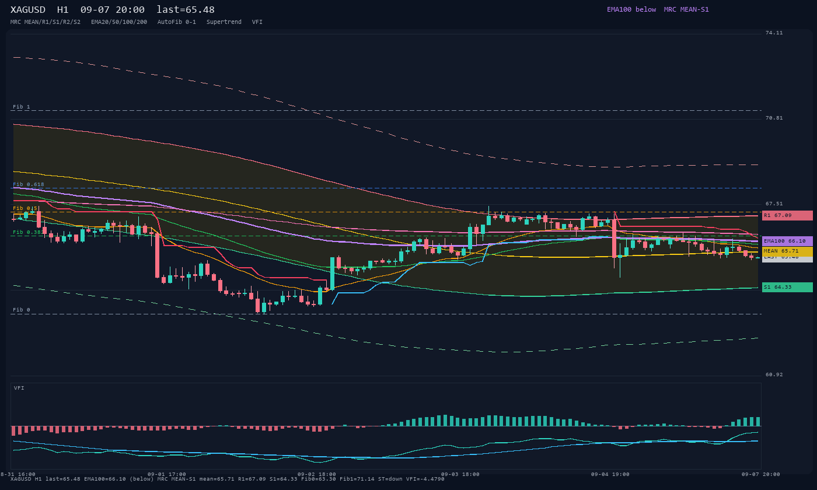Click the 09-03 18:00 time axis label
Image resolution: width=817 pixels, height=490 pixels.
(x=460, y=474)
